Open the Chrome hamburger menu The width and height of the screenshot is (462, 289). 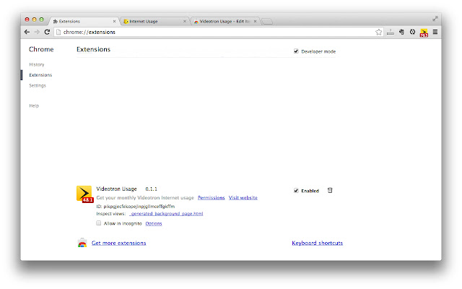click(435, 32)
